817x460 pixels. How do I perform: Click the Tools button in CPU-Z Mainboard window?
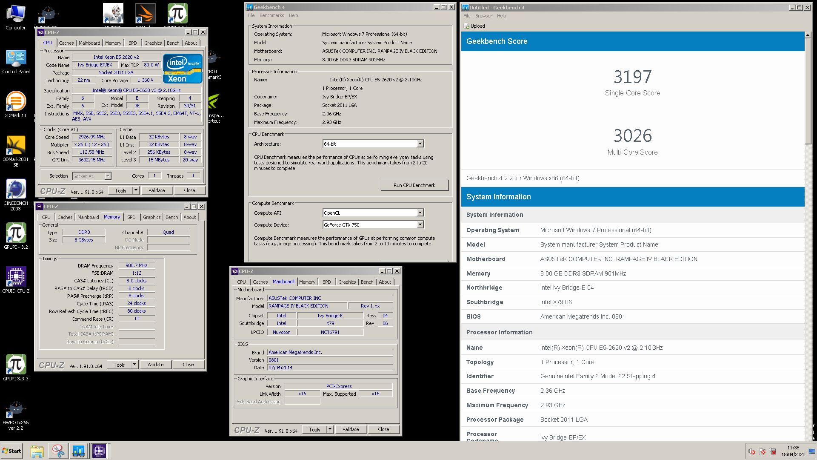tap(314, 429)
